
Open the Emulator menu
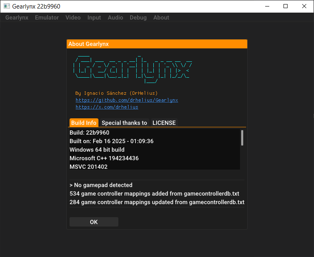click(47, 17)
